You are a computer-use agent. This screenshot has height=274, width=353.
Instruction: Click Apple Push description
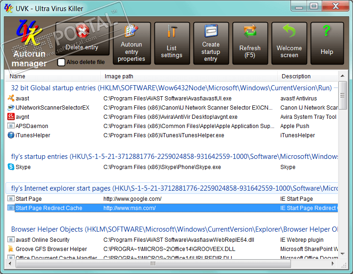tap(295, 126)
